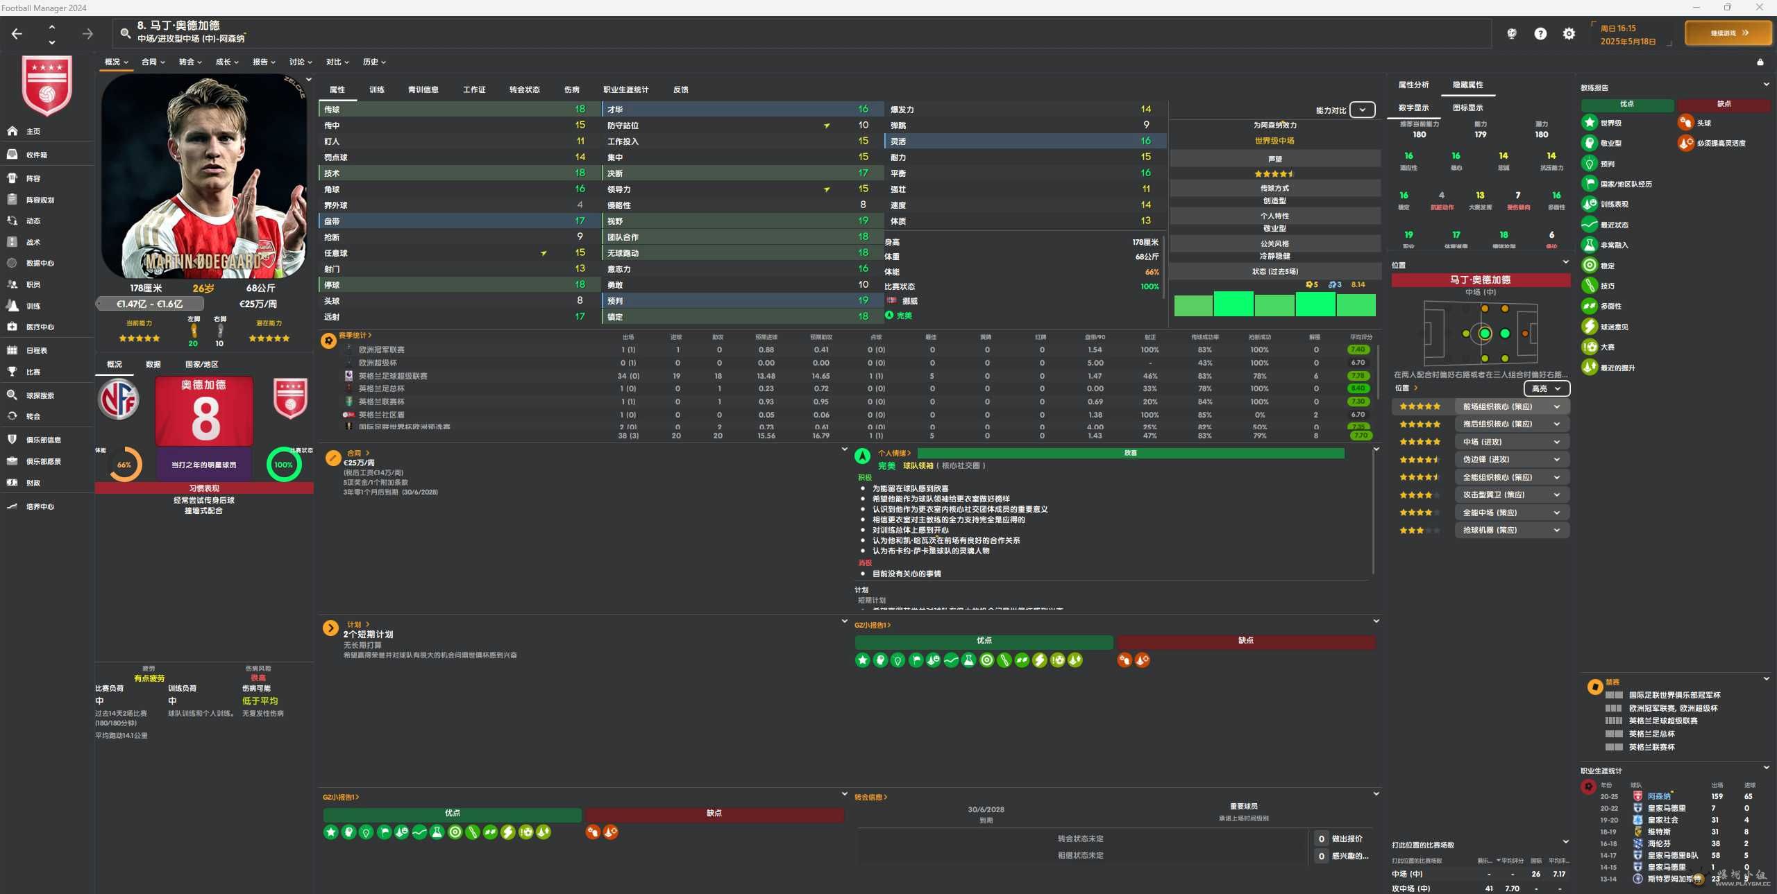Go back with the left arrow

[17, 33]
